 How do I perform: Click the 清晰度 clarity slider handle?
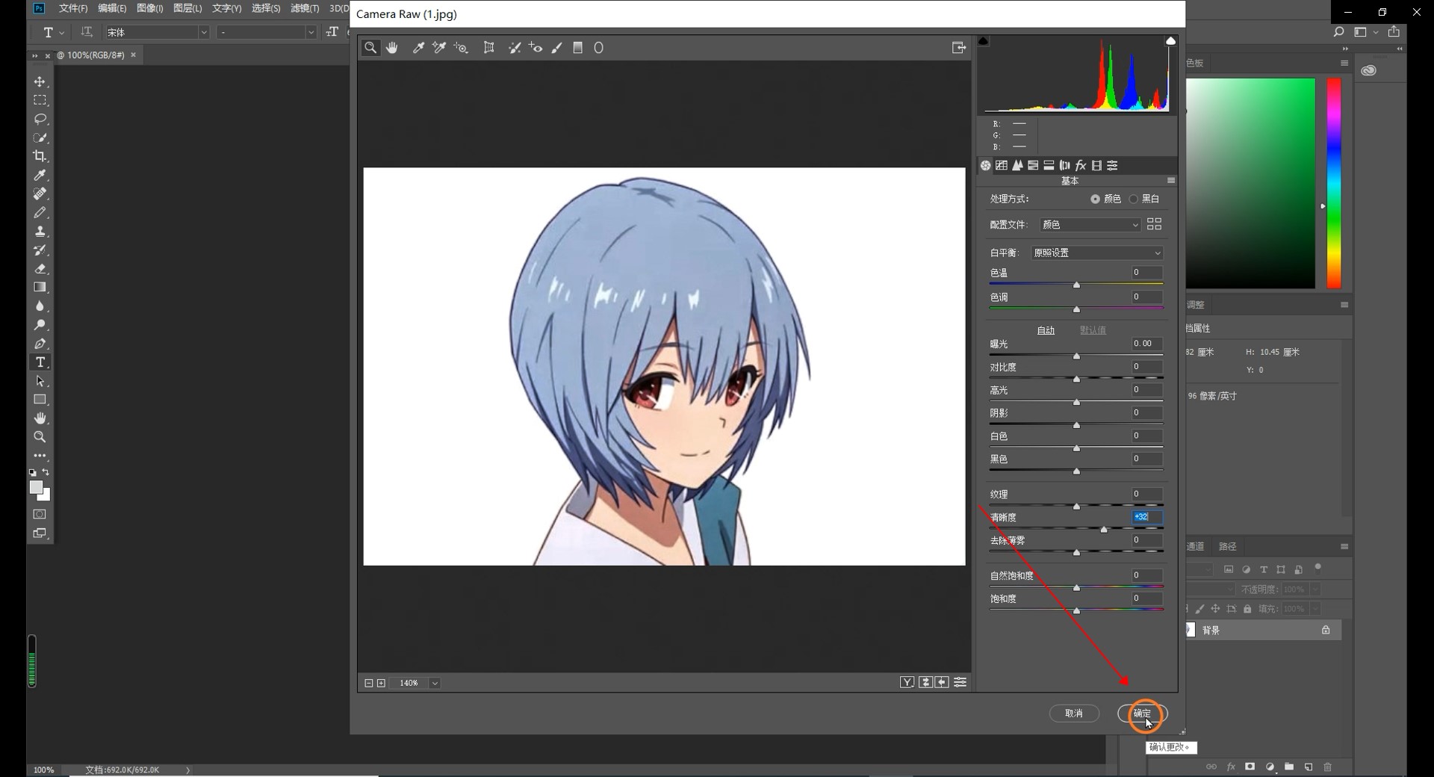pyautogui.click(x=1104, y=529)
